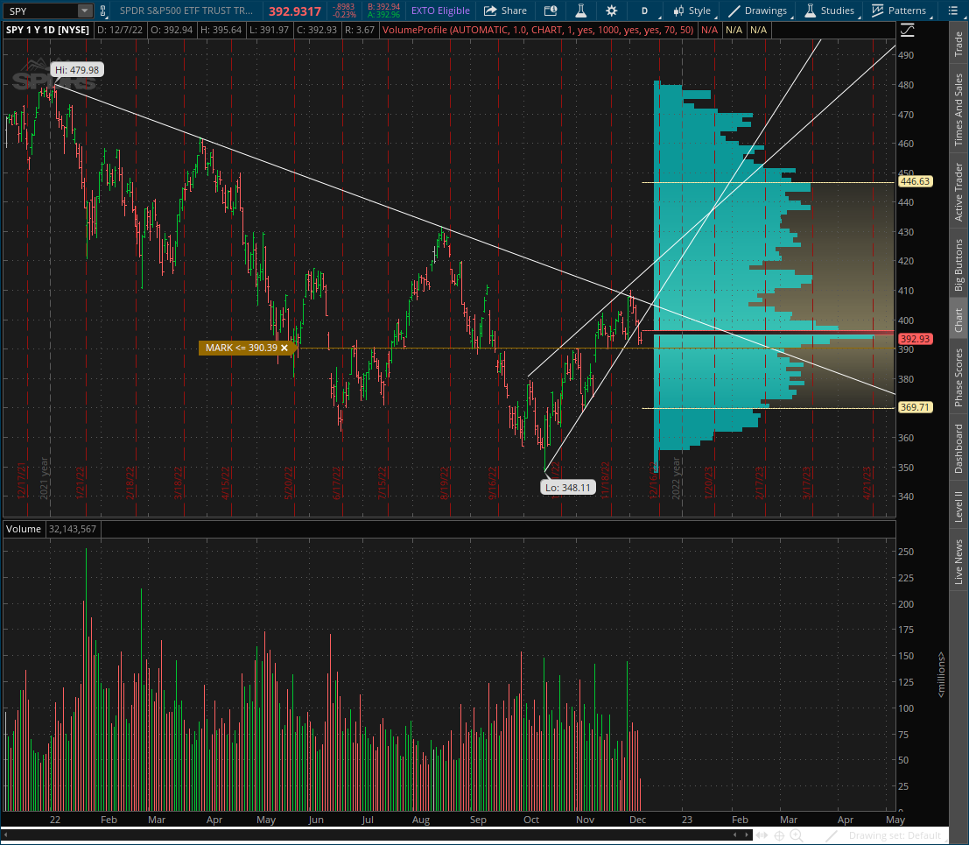Image resolution: width=969 pixels, height=845 pixels.
Task: Click the H: 395.64 high value
Action: (x=221, y=30)
